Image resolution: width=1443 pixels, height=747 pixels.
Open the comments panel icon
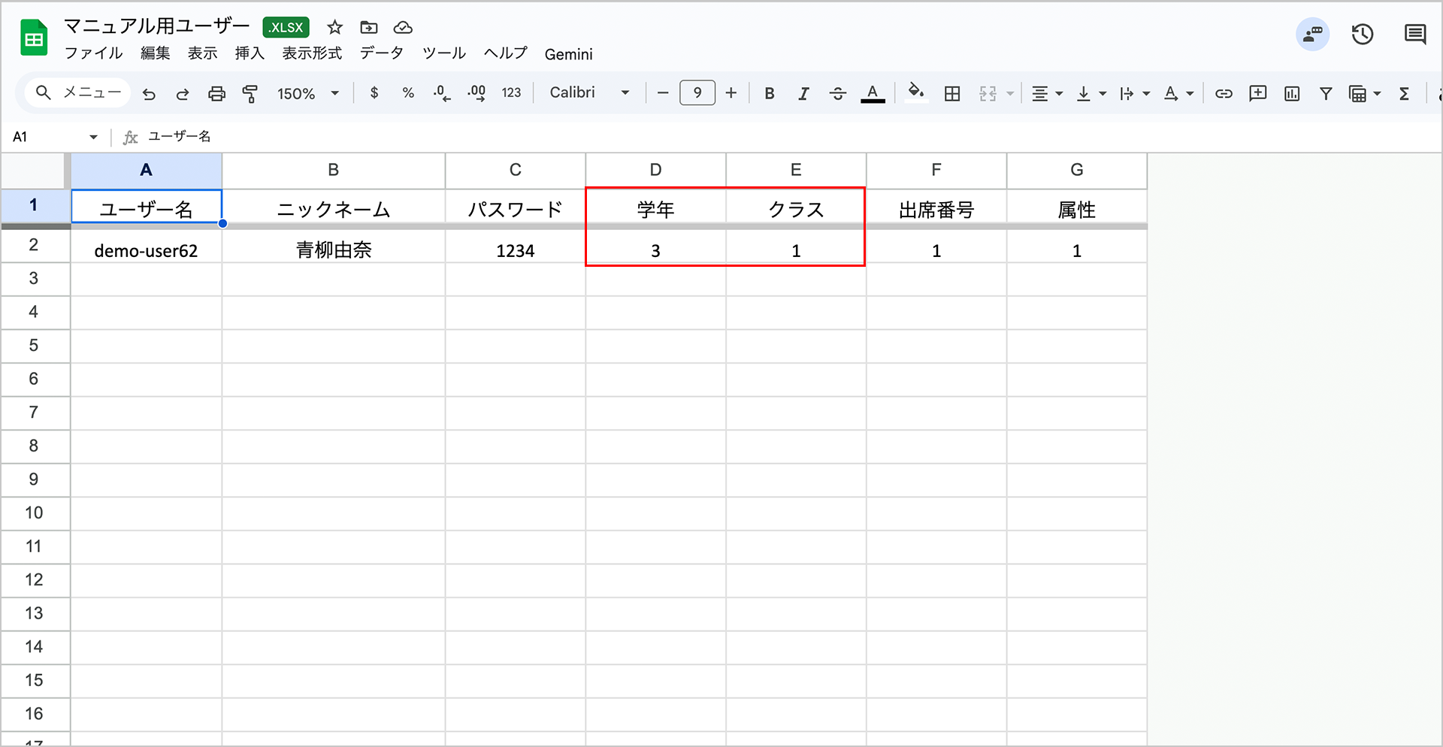coord(1415,35)
